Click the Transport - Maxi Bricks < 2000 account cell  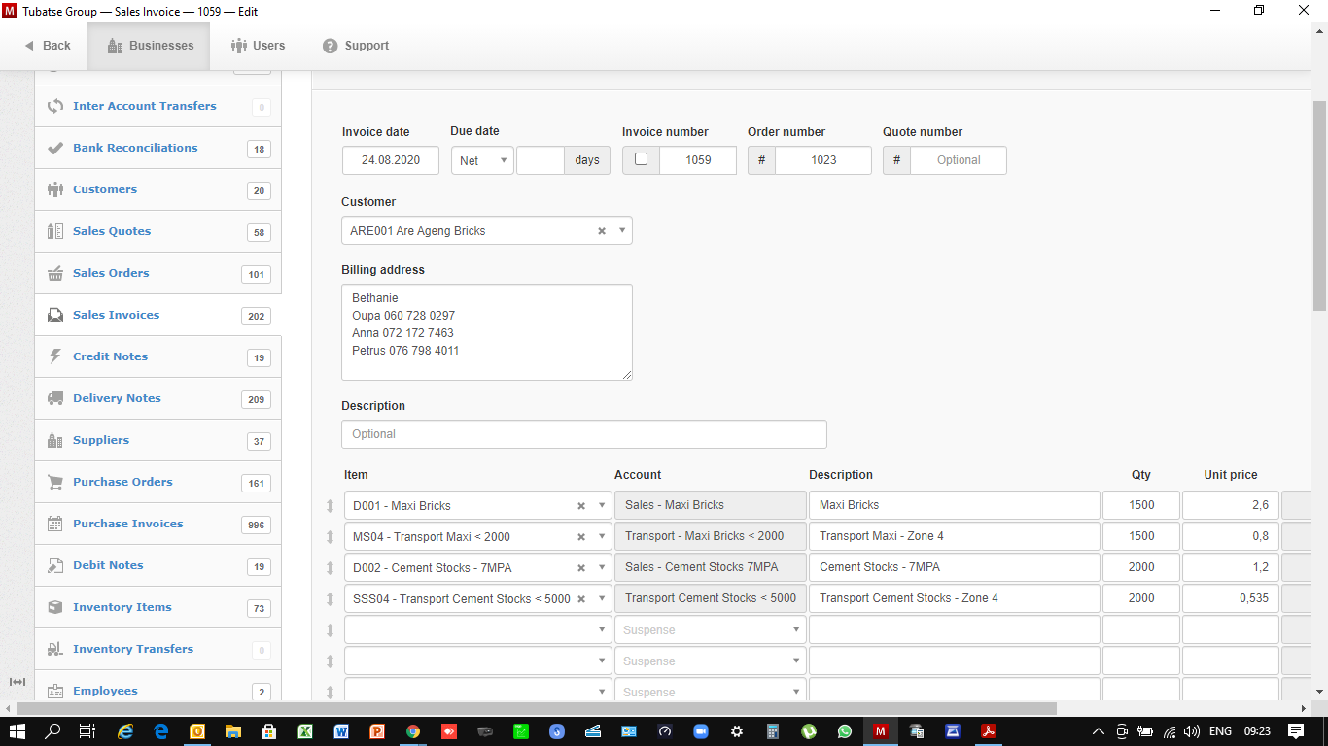711,536
